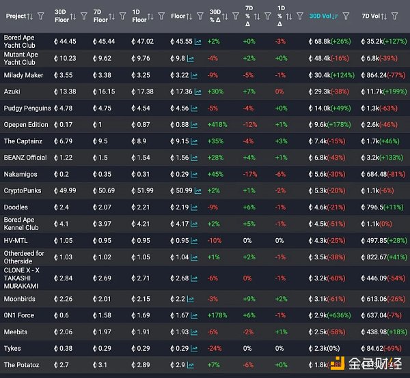
Task: Open floor chart for Nakamigos
Action: pyautogui.click(x=194, y=175)
